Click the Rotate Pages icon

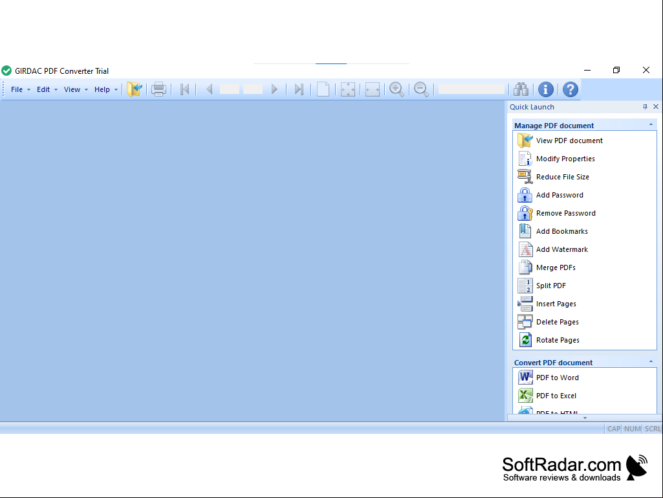[x=525, y=340]
